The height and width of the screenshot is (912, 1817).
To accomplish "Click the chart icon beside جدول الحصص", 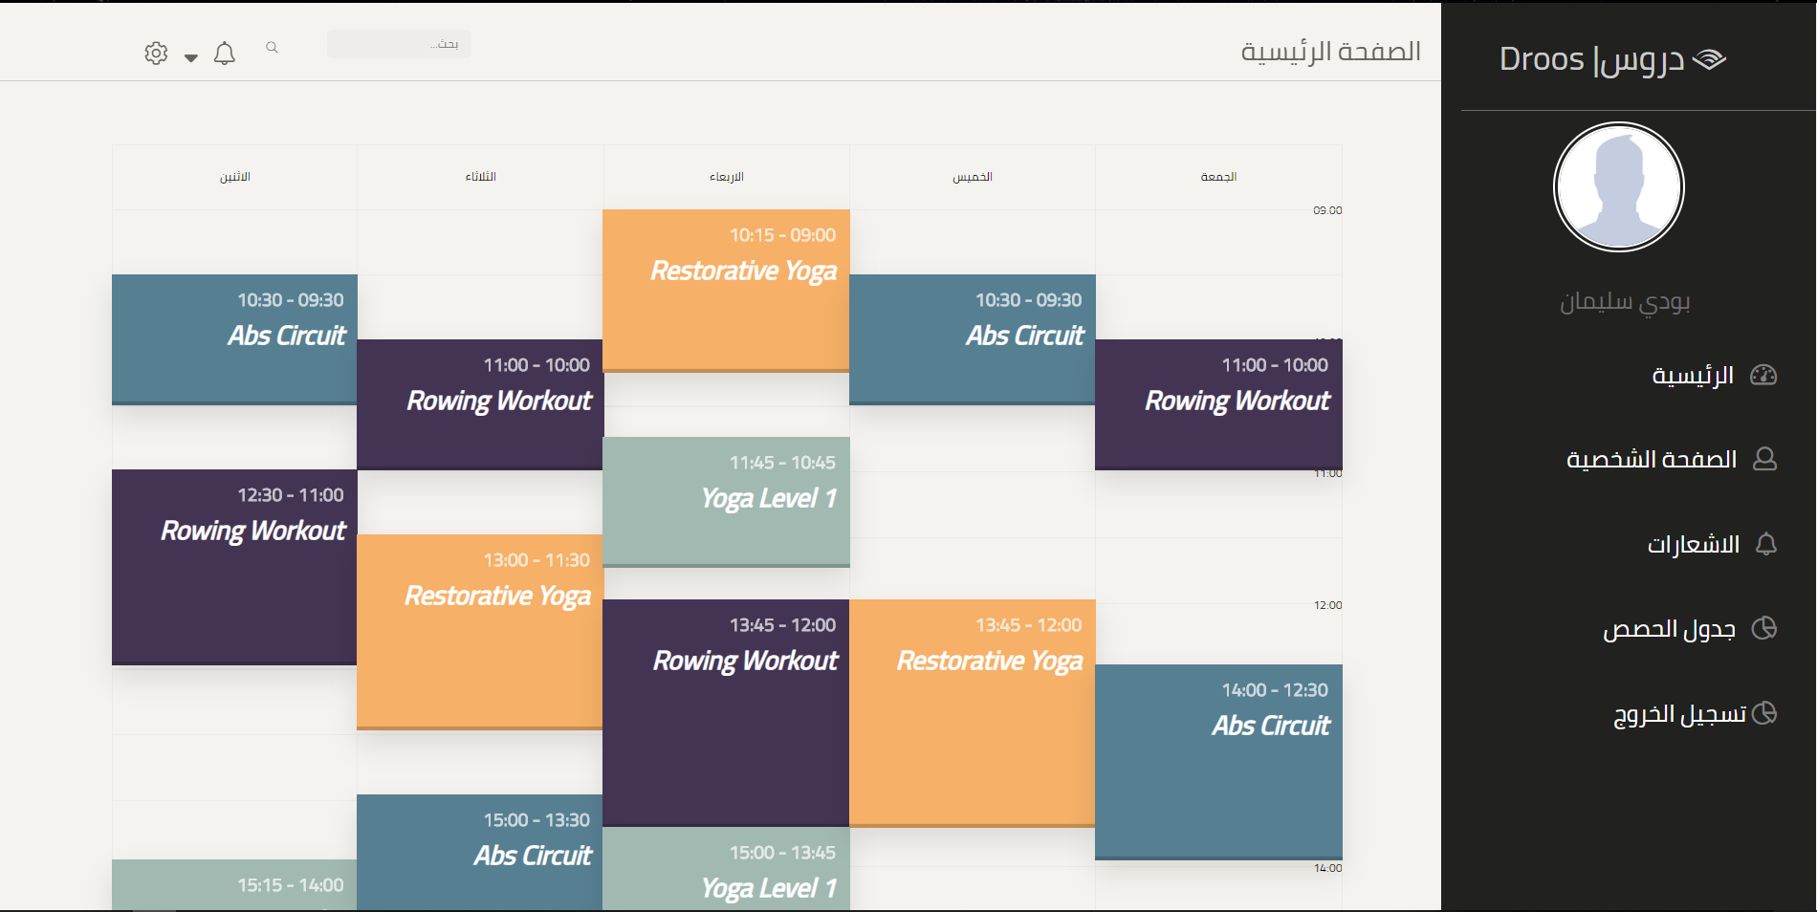I will point(1763,629).
